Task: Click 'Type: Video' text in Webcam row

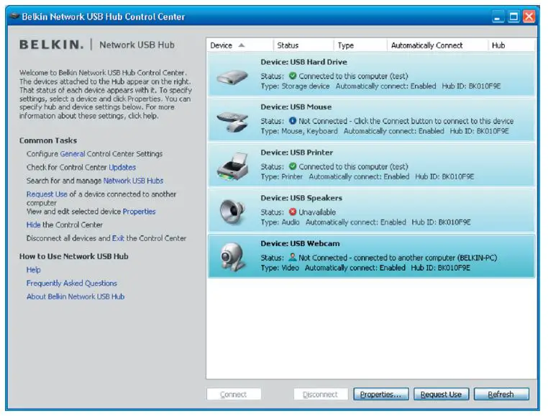Action: click(280, 268)
